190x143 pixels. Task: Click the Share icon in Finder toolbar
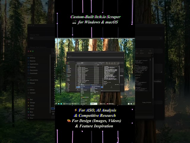pyautogui.click(x=109, y=63)
